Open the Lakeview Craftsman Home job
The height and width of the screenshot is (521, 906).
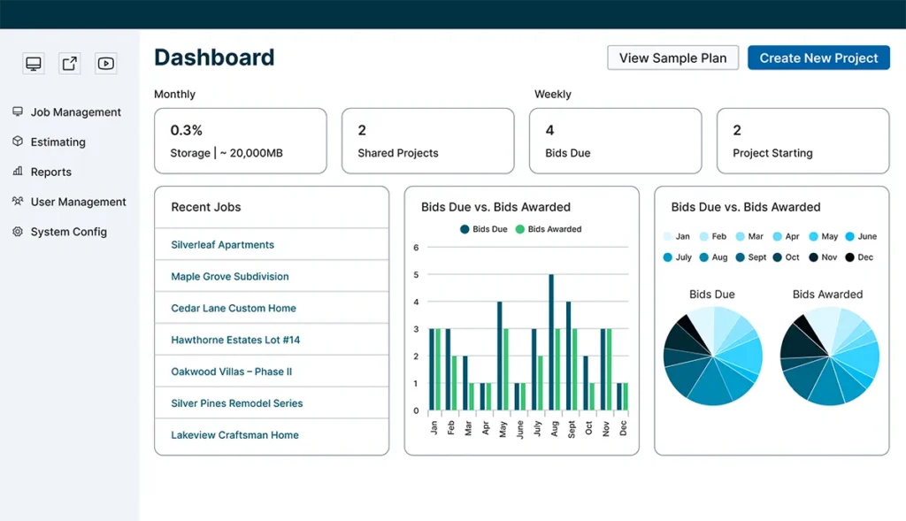235,435
